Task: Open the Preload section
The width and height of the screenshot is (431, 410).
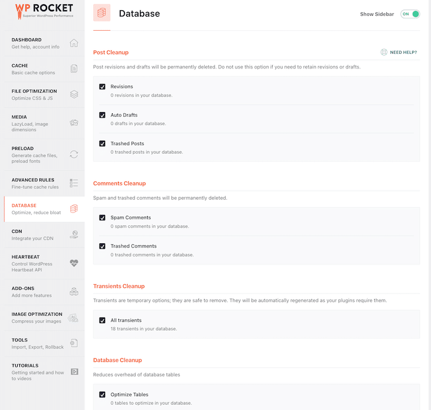Action: pos(44,154)
